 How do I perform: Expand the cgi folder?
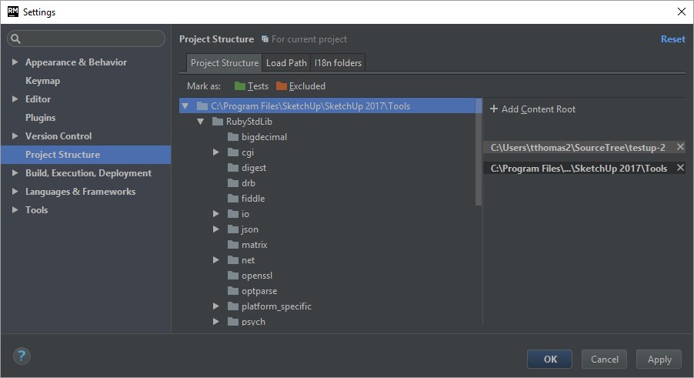click(x=217, y=152)
